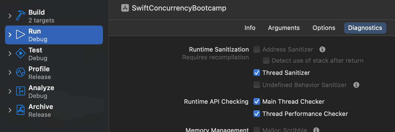Switch to the Options tab
Screen dimensions: 395x132
point(324,28)
